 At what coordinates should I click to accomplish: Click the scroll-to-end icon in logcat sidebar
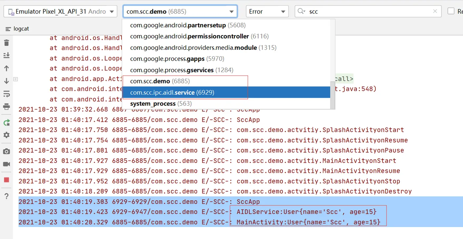coord(7,55)
